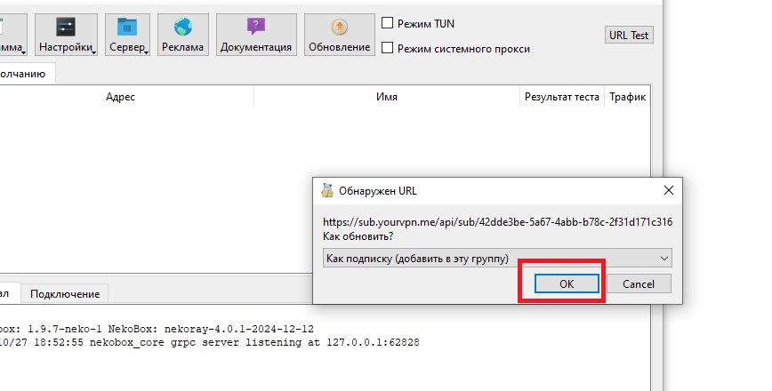Open the Сервер dropdown arrow
The image size is (772, 391).
pos(146,52)
